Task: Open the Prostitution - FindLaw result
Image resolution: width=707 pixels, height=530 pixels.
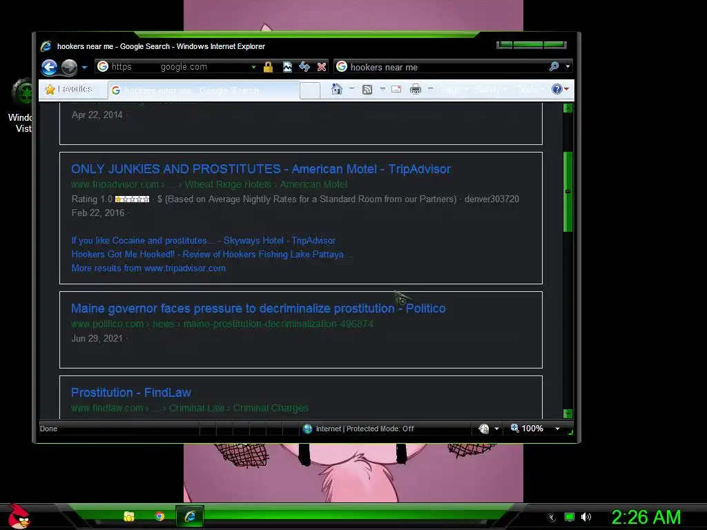Action: (131, 393)
